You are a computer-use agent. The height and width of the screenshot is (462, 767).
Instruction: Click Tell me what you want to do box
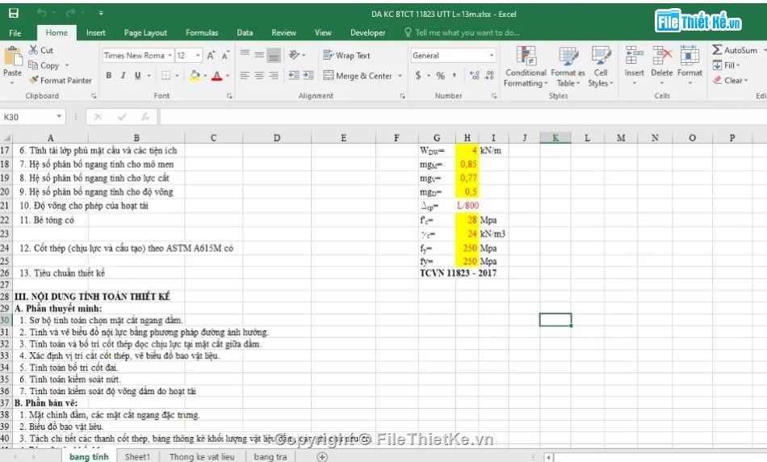pos(463,33)
